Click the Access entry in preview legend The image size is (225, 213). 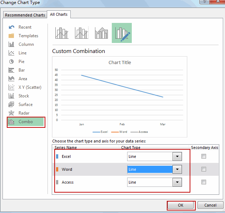[x=139, y=132]
